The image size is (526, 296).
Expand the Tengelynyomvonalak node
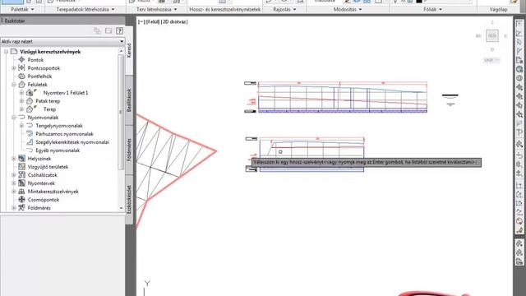[x=21, y=126]
